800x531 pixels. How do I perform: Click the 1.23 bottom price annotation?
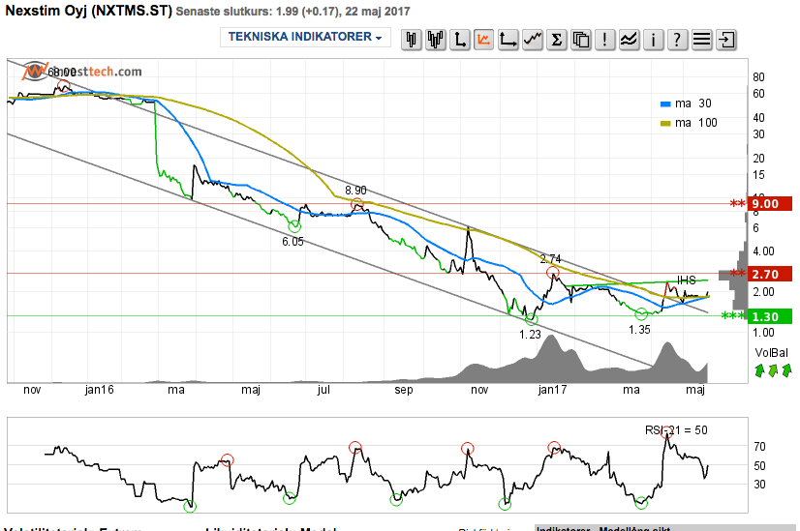coord(530,335)
